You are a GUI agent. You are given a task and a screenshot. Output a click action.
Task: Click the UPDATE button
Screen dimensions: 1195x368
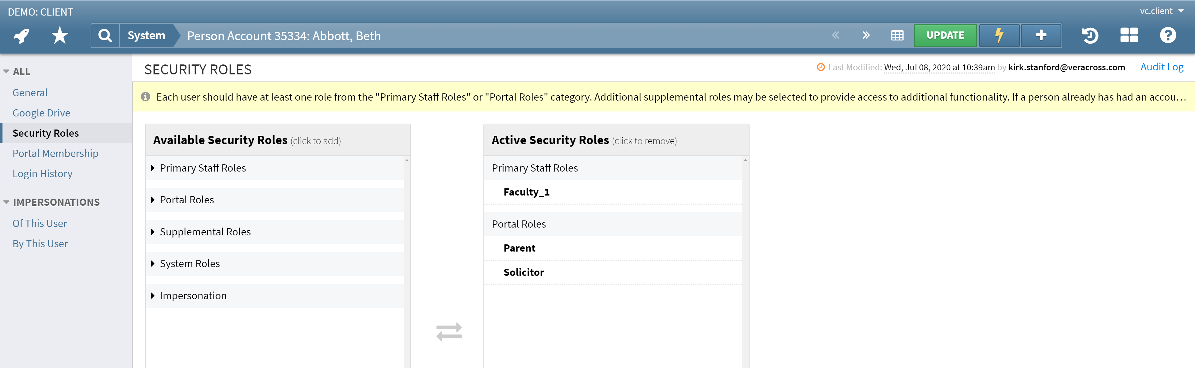point(945,35)
